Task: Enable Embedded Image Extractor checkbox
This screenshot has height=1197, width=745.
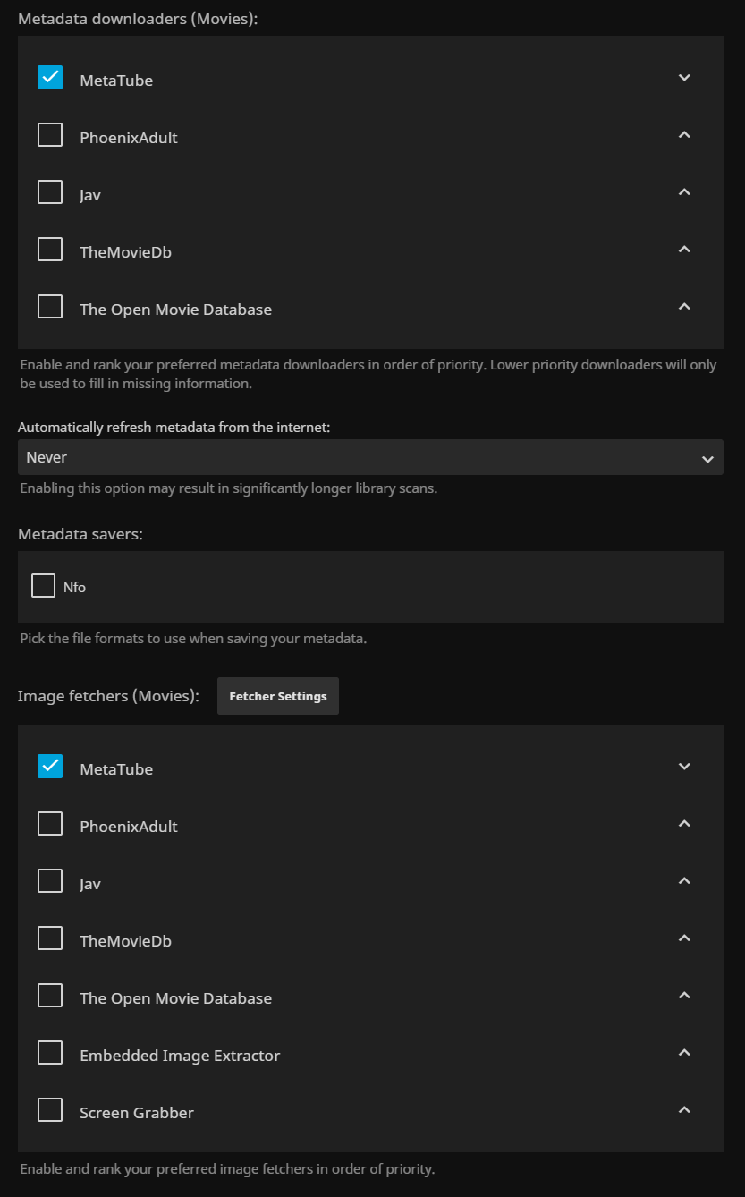Action: [x=50, y=1053]
